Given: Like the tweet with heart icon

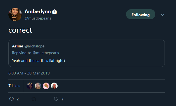Looking at the screenshot, I should pos(56,99).
